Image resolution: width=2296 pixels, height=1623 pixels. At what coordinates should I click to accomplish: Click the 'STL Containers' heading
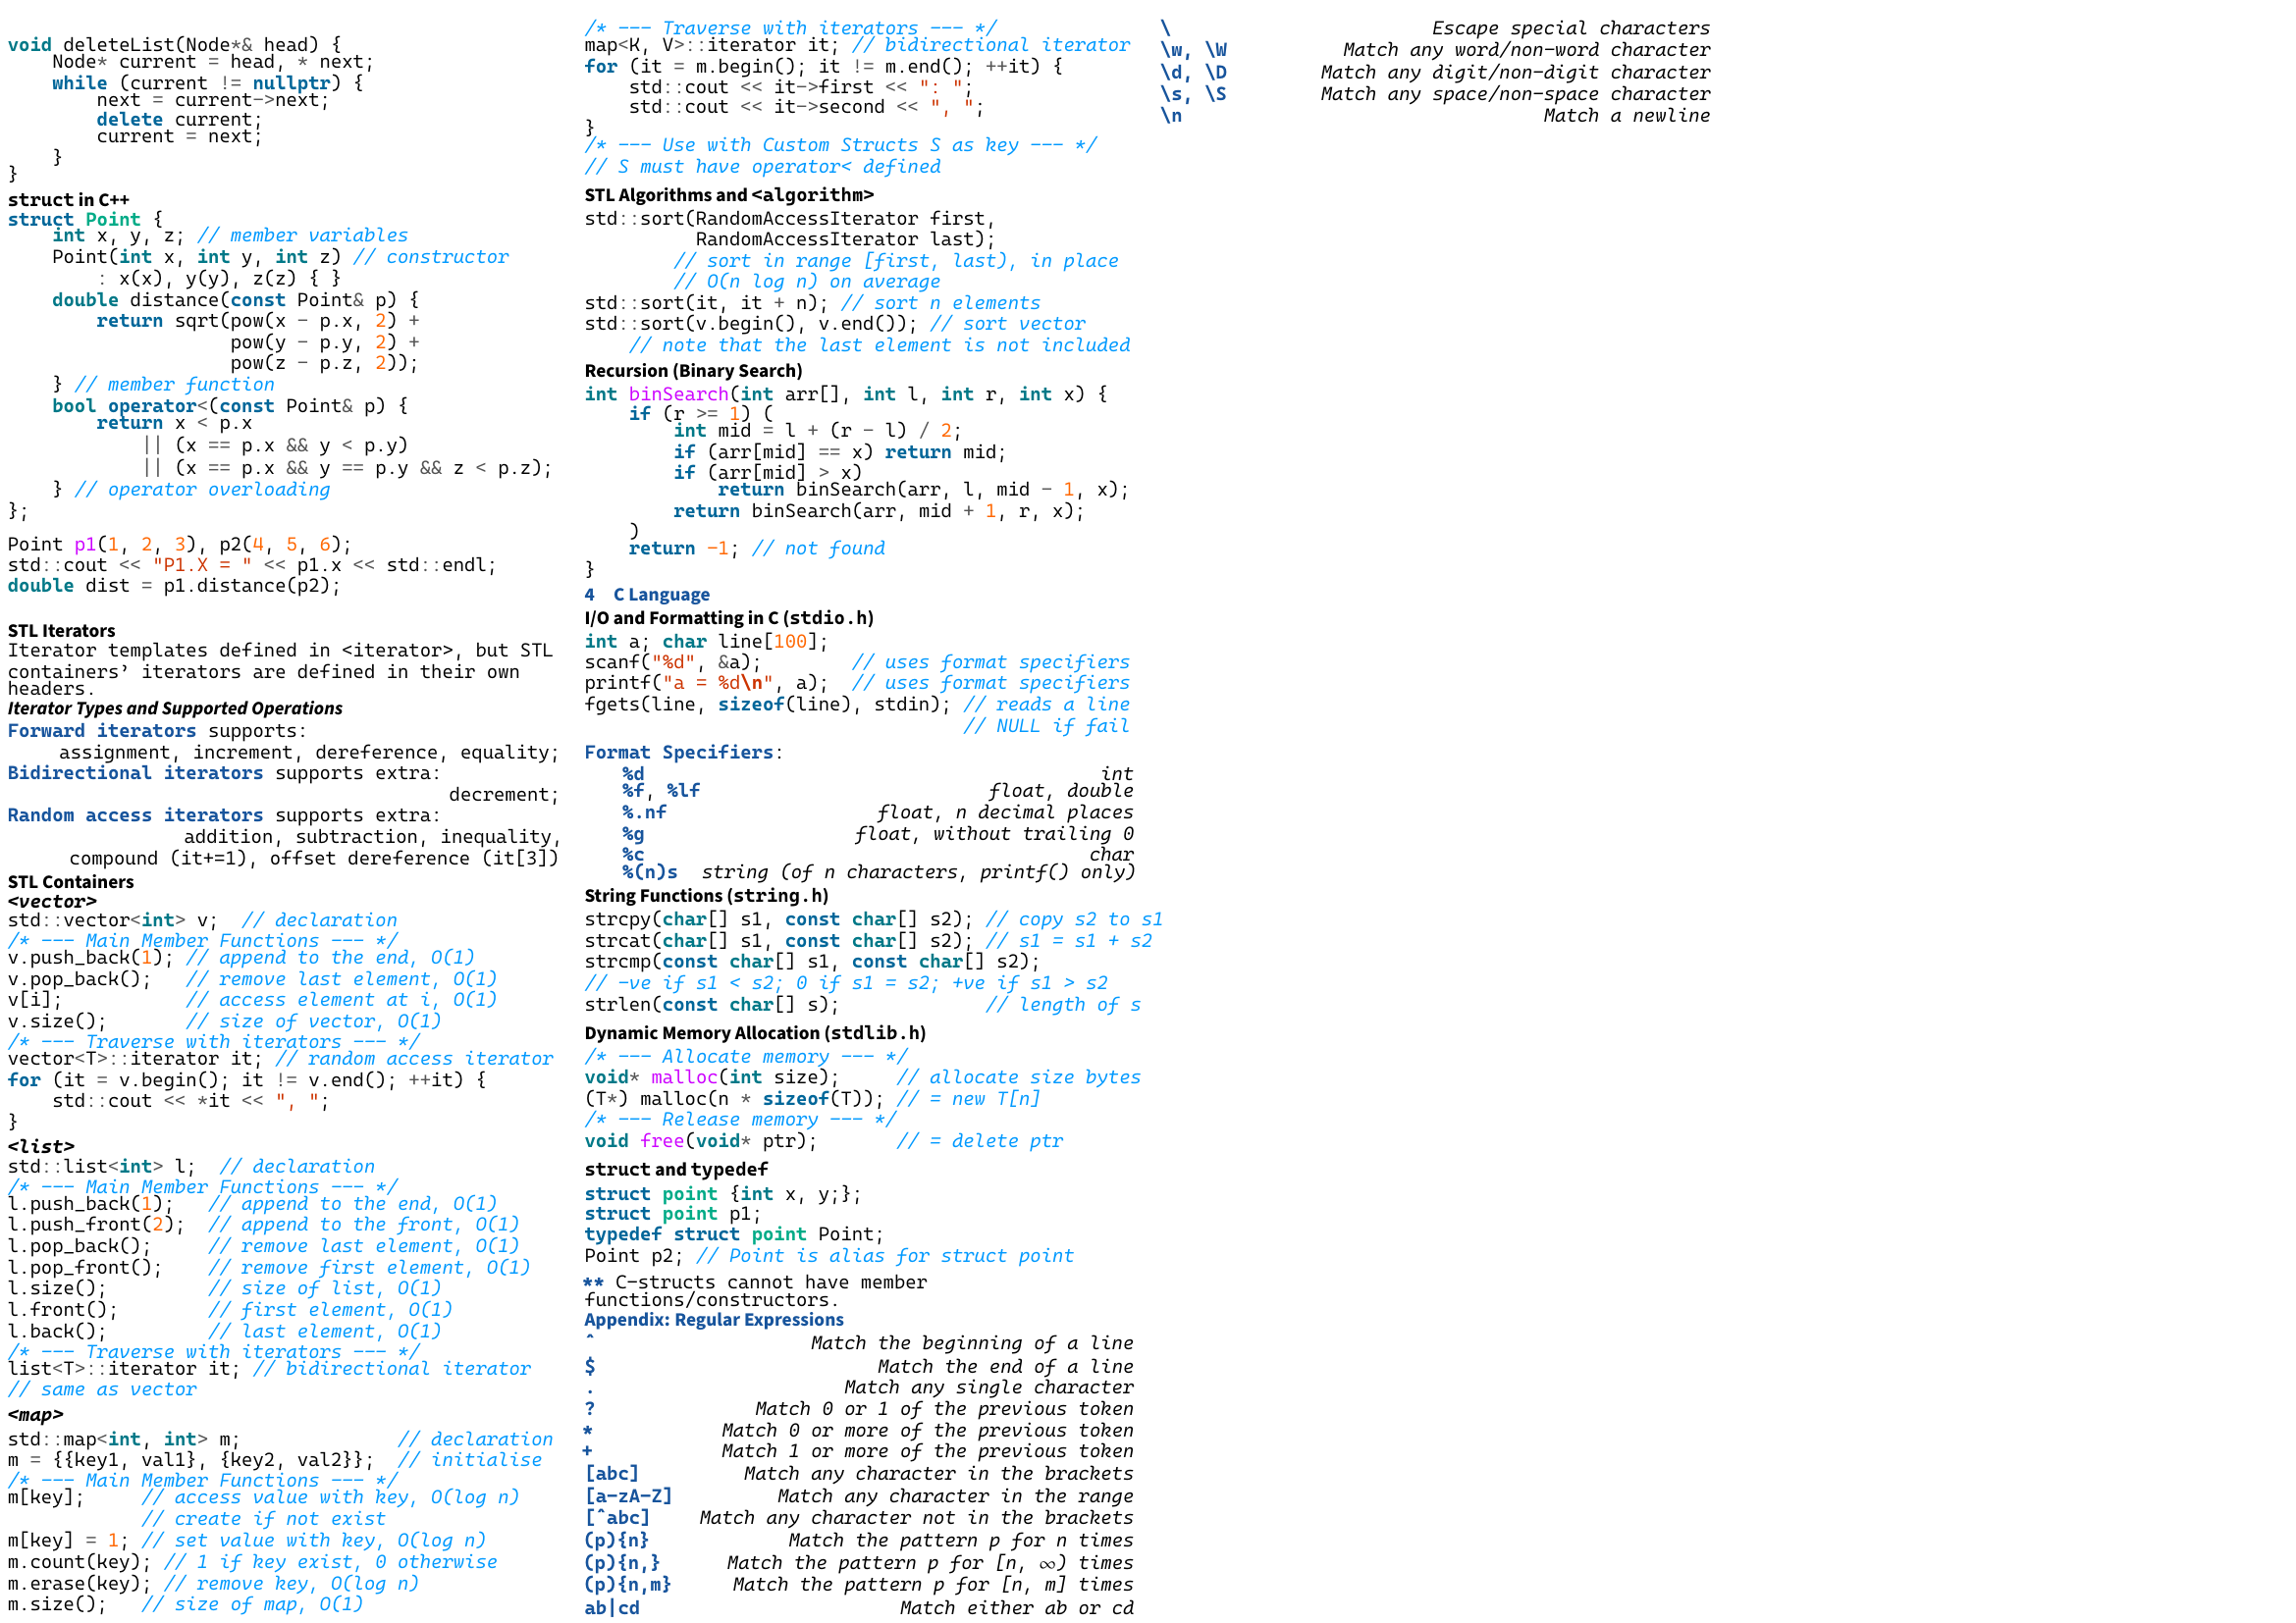pos(70,882)
